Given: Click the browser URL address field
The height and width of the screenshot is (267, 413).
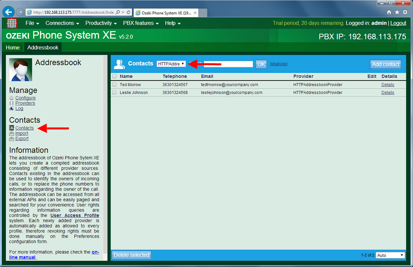Looking at the screenshot, I should tap(74, 12).
